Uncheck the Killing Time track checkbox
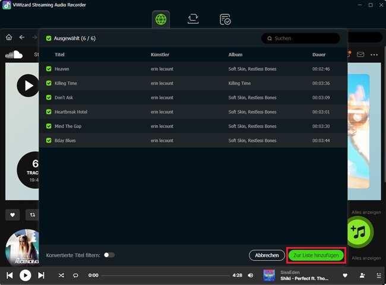Screen dimensions: 386x285 point(49,83)
